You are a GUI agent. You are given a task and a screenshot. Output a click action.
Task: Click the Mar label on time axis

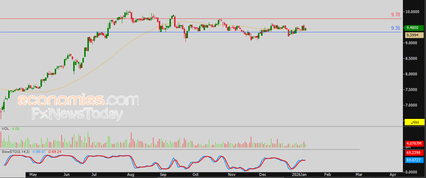point(359,175)
